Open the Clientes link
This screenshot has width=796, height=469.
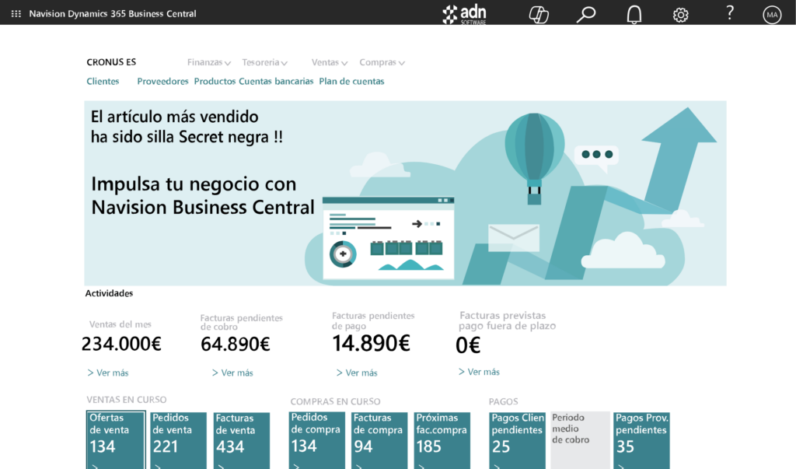coord(103,82)
